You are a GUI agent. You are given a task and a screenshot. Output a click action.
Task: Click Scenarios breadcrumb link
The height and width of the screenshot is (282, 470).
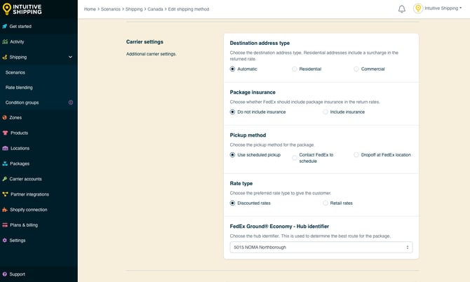pos(111,9)
